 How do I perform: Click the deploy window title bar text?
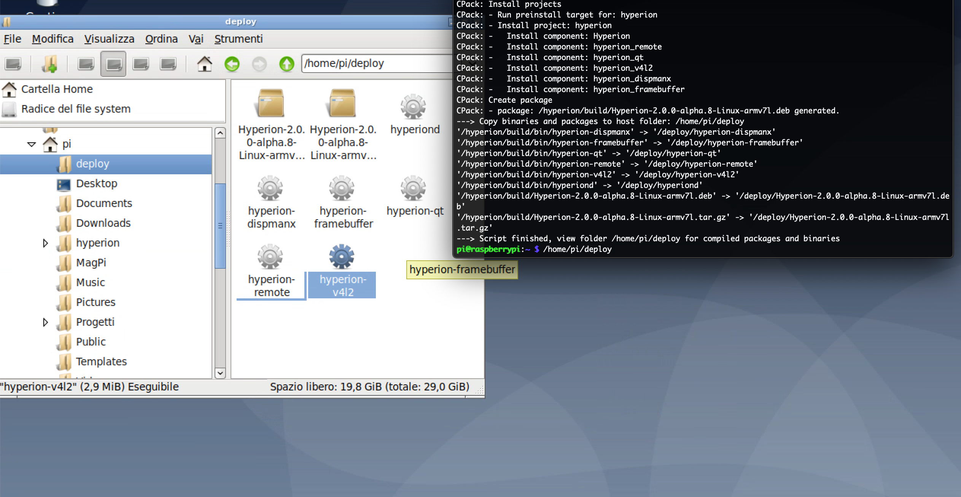coord(240,22)
